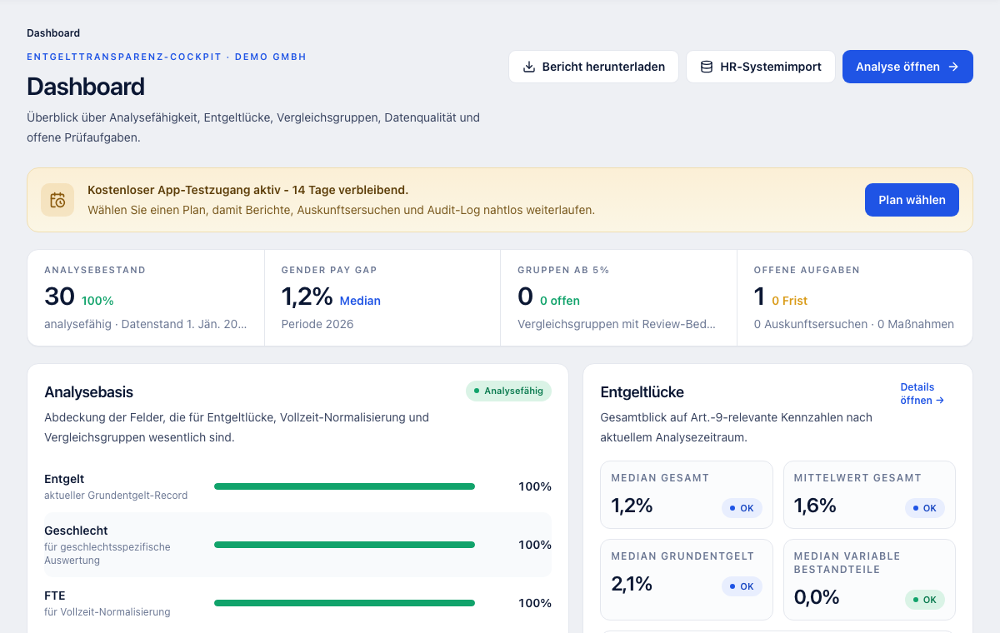Open the HR-Systemimport button
Viewport: 1000px width, 633px height.
coord(761,67)
